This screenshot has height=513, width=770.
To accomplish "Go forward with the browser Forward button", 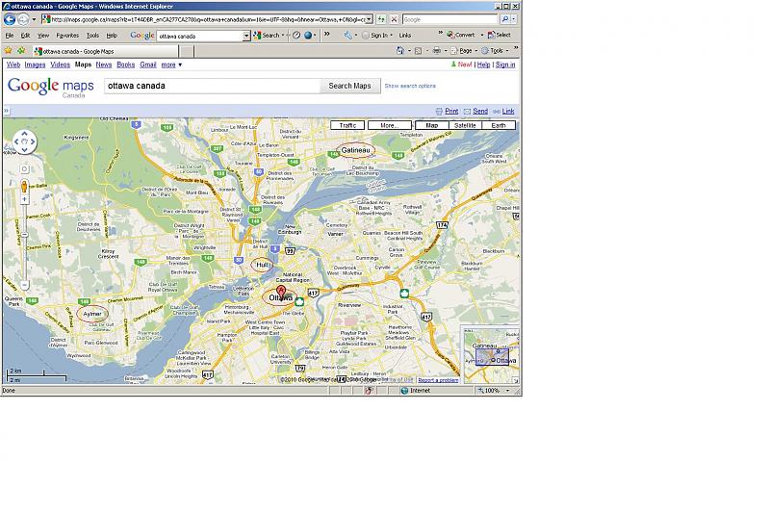I will (x=23, y=19).
